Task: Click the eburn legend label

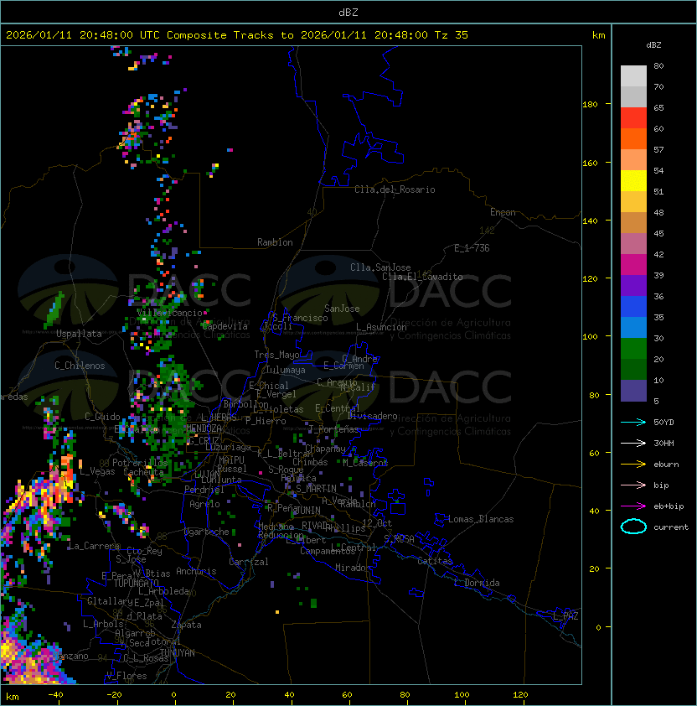Action: [666, 465]
